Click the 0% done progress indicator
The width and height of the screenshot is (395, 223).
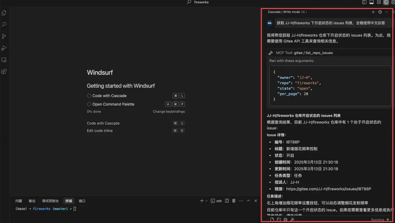pyautogui.click(x=94, y=111)
